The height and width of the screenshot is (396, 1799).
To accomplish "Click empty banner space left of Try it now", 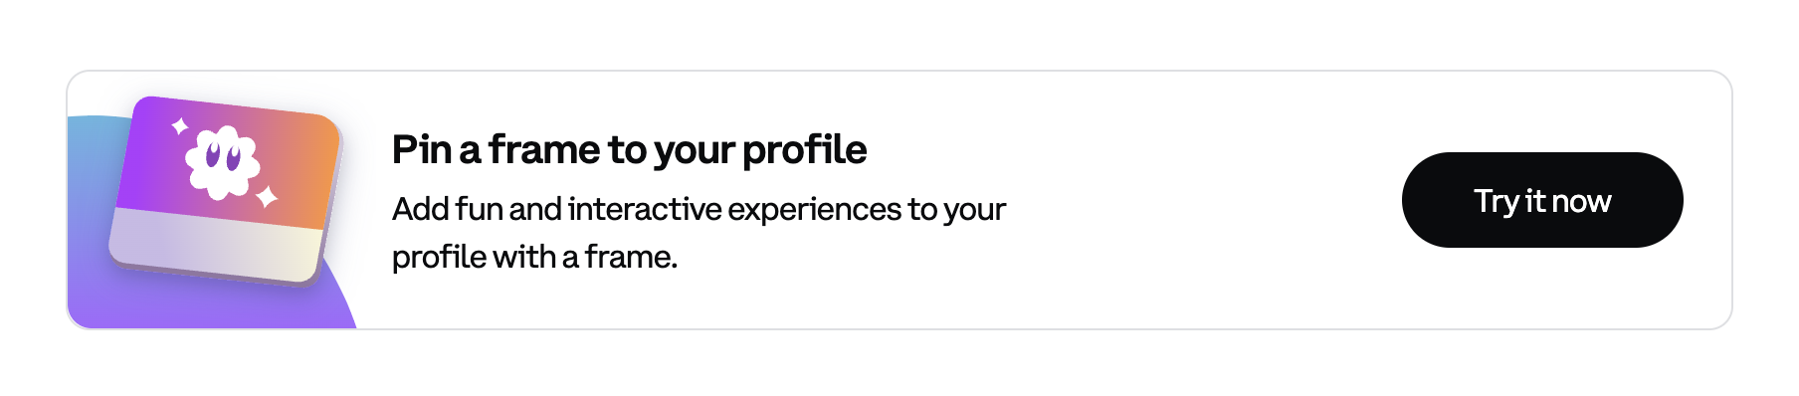I will click(x=1204, y=200).
